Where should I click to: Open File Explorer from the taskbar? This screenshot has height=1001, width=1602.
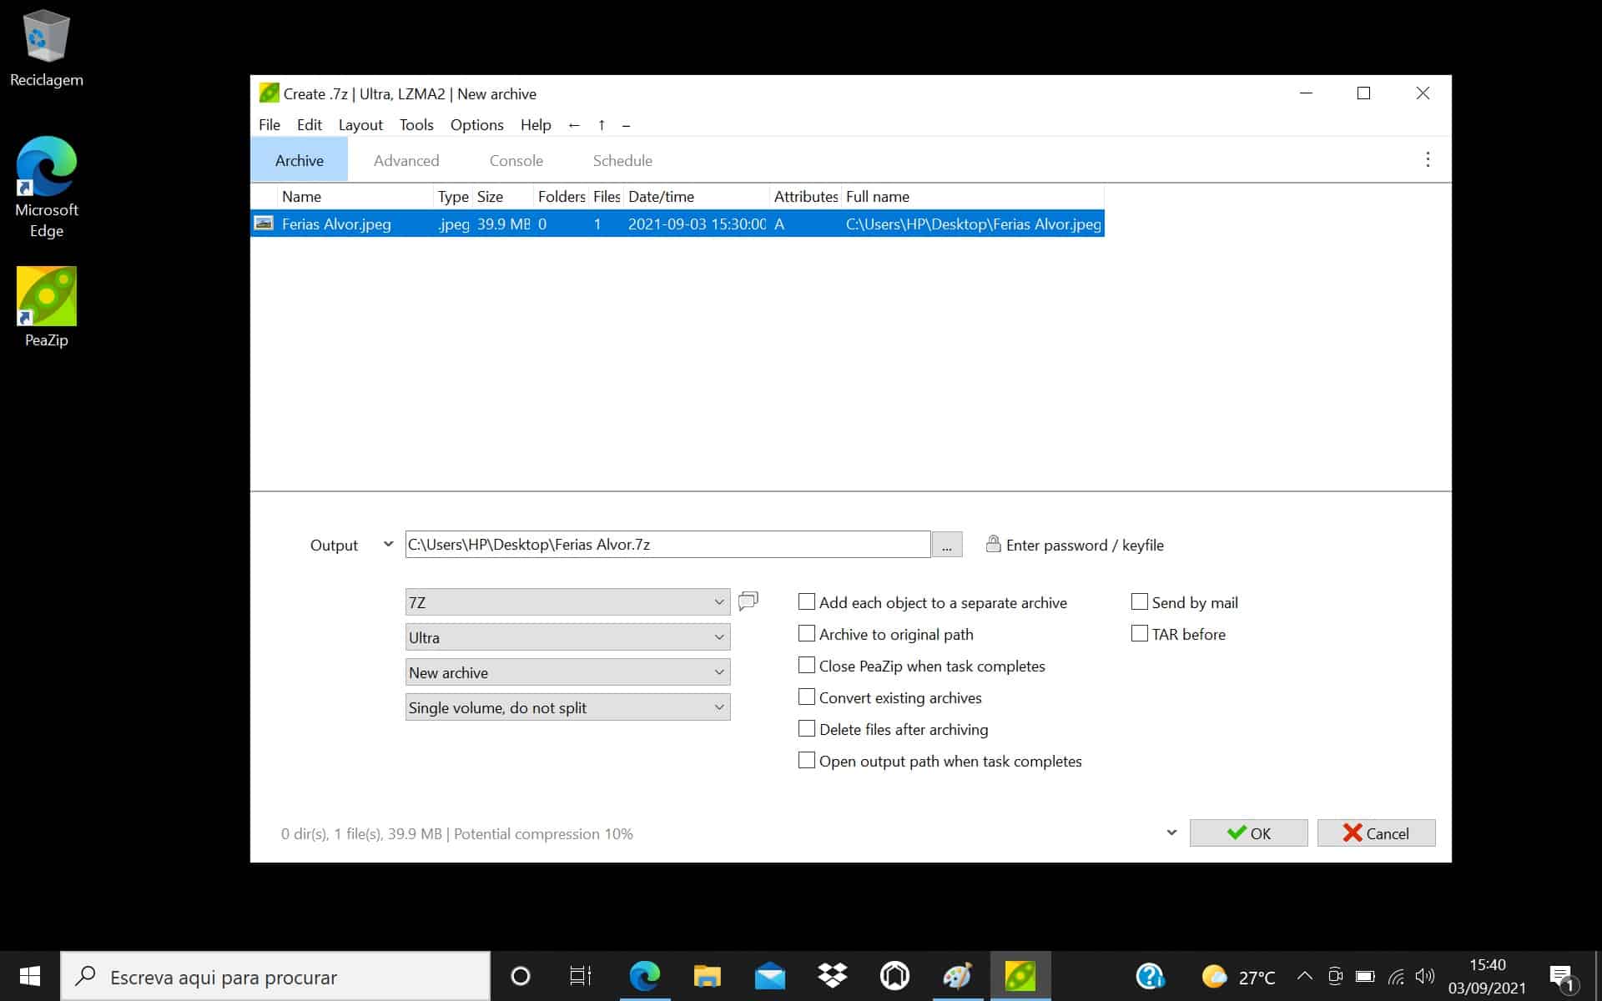click(707, 975)
